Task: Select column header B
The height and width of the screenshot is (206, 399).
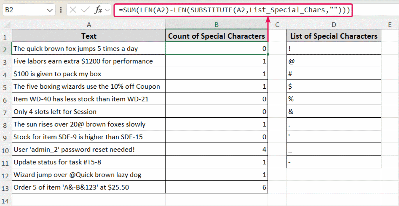Action: coord(216,24)
